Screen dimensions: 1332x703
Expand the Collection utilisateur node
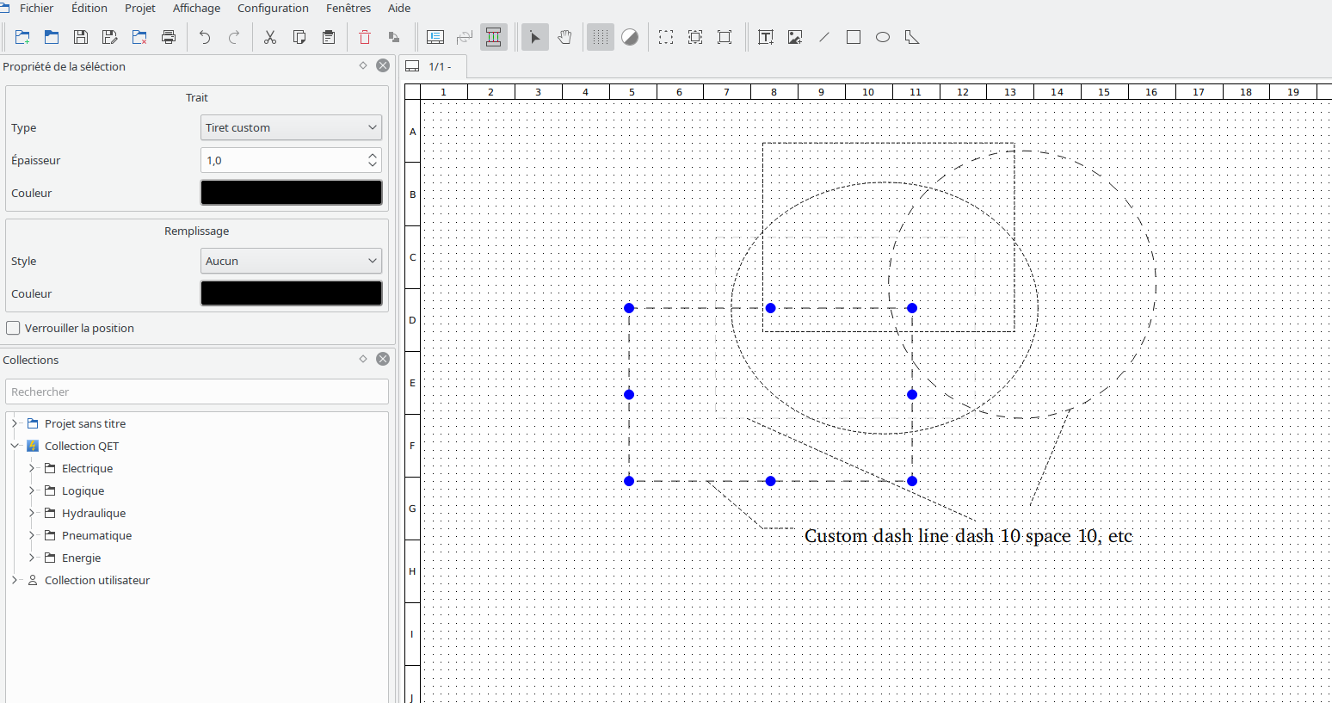click(15, 580)
